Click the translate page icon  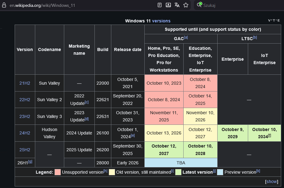tap(177, 5)
